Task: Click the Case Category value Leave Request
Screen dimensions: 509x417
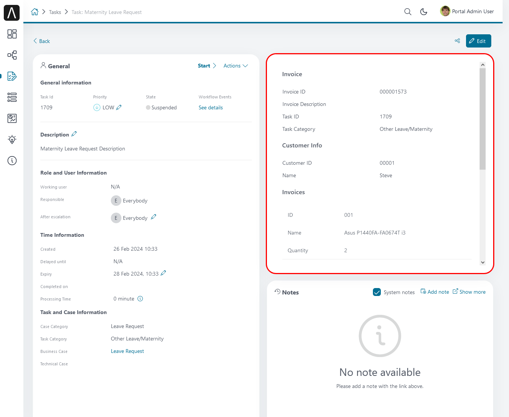Action: coord(127,326)
